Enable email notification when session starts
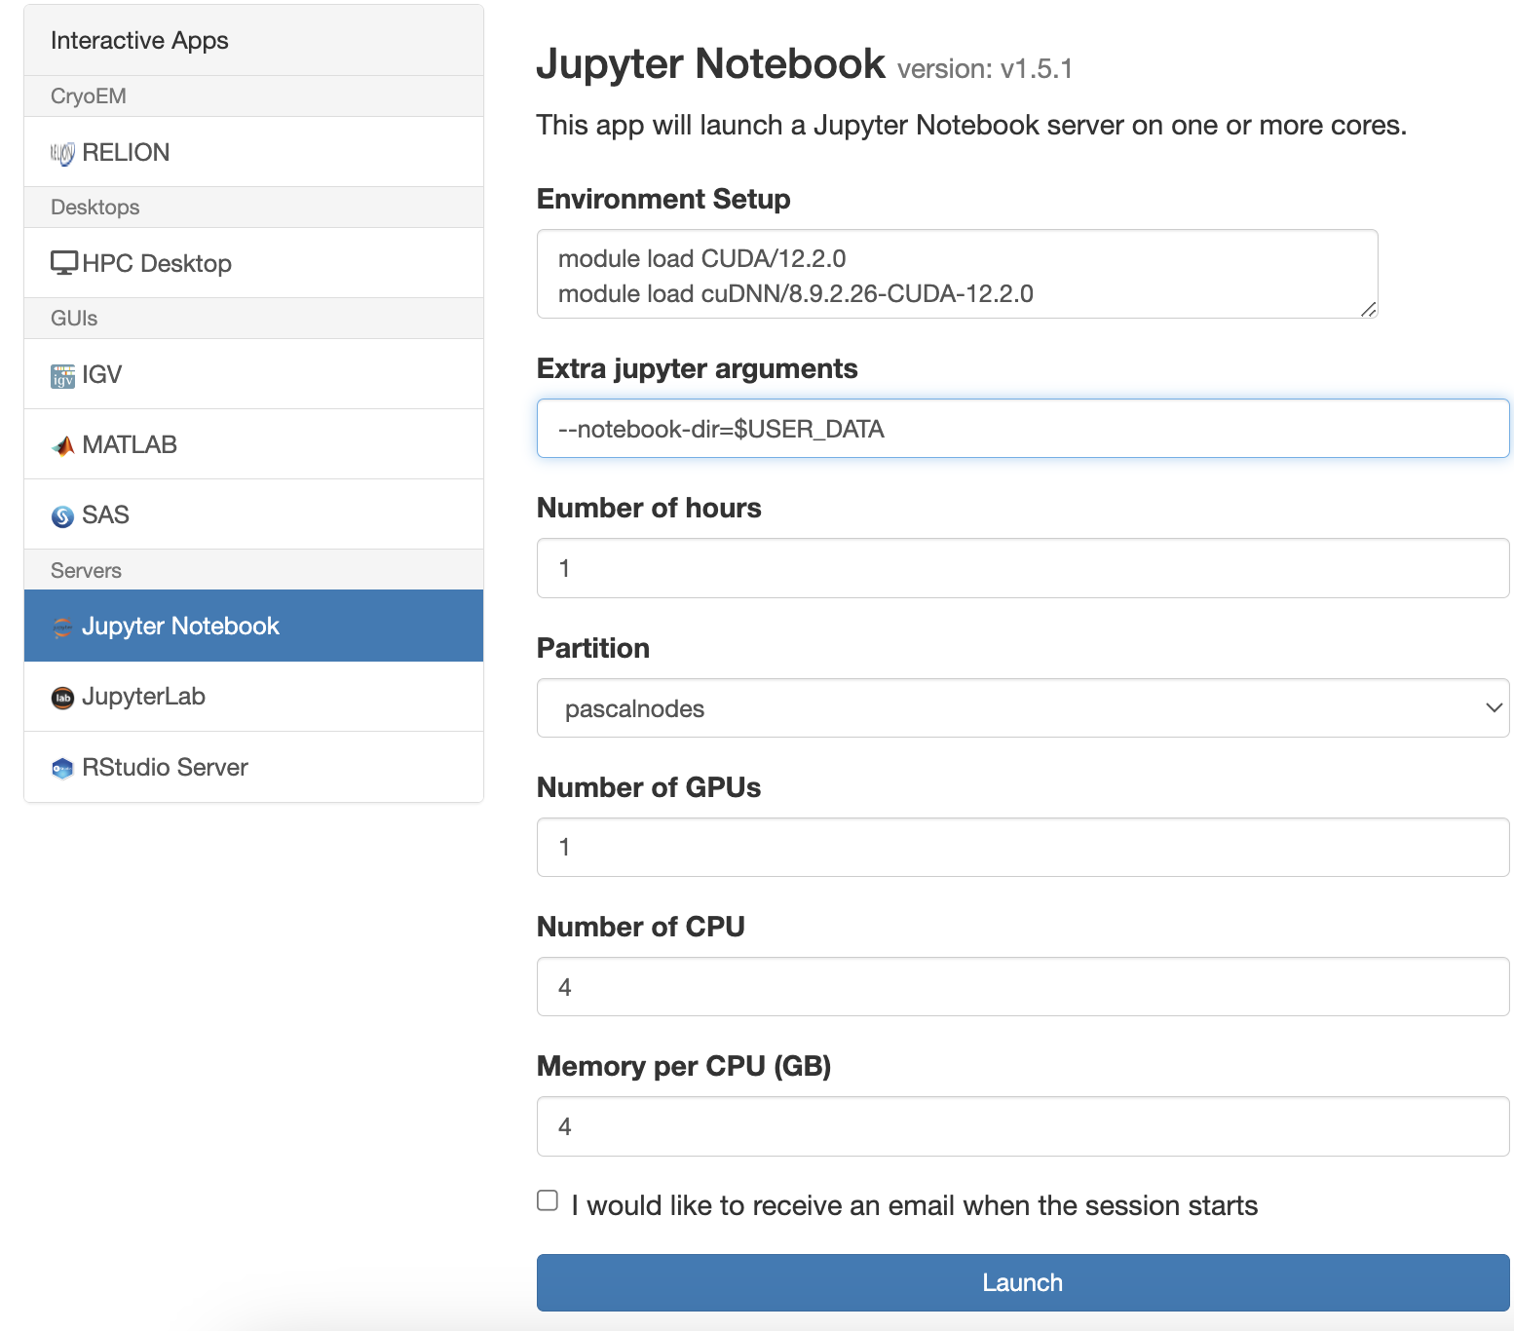The width and height of the screenshot is (1514, 1331). 548,1200
